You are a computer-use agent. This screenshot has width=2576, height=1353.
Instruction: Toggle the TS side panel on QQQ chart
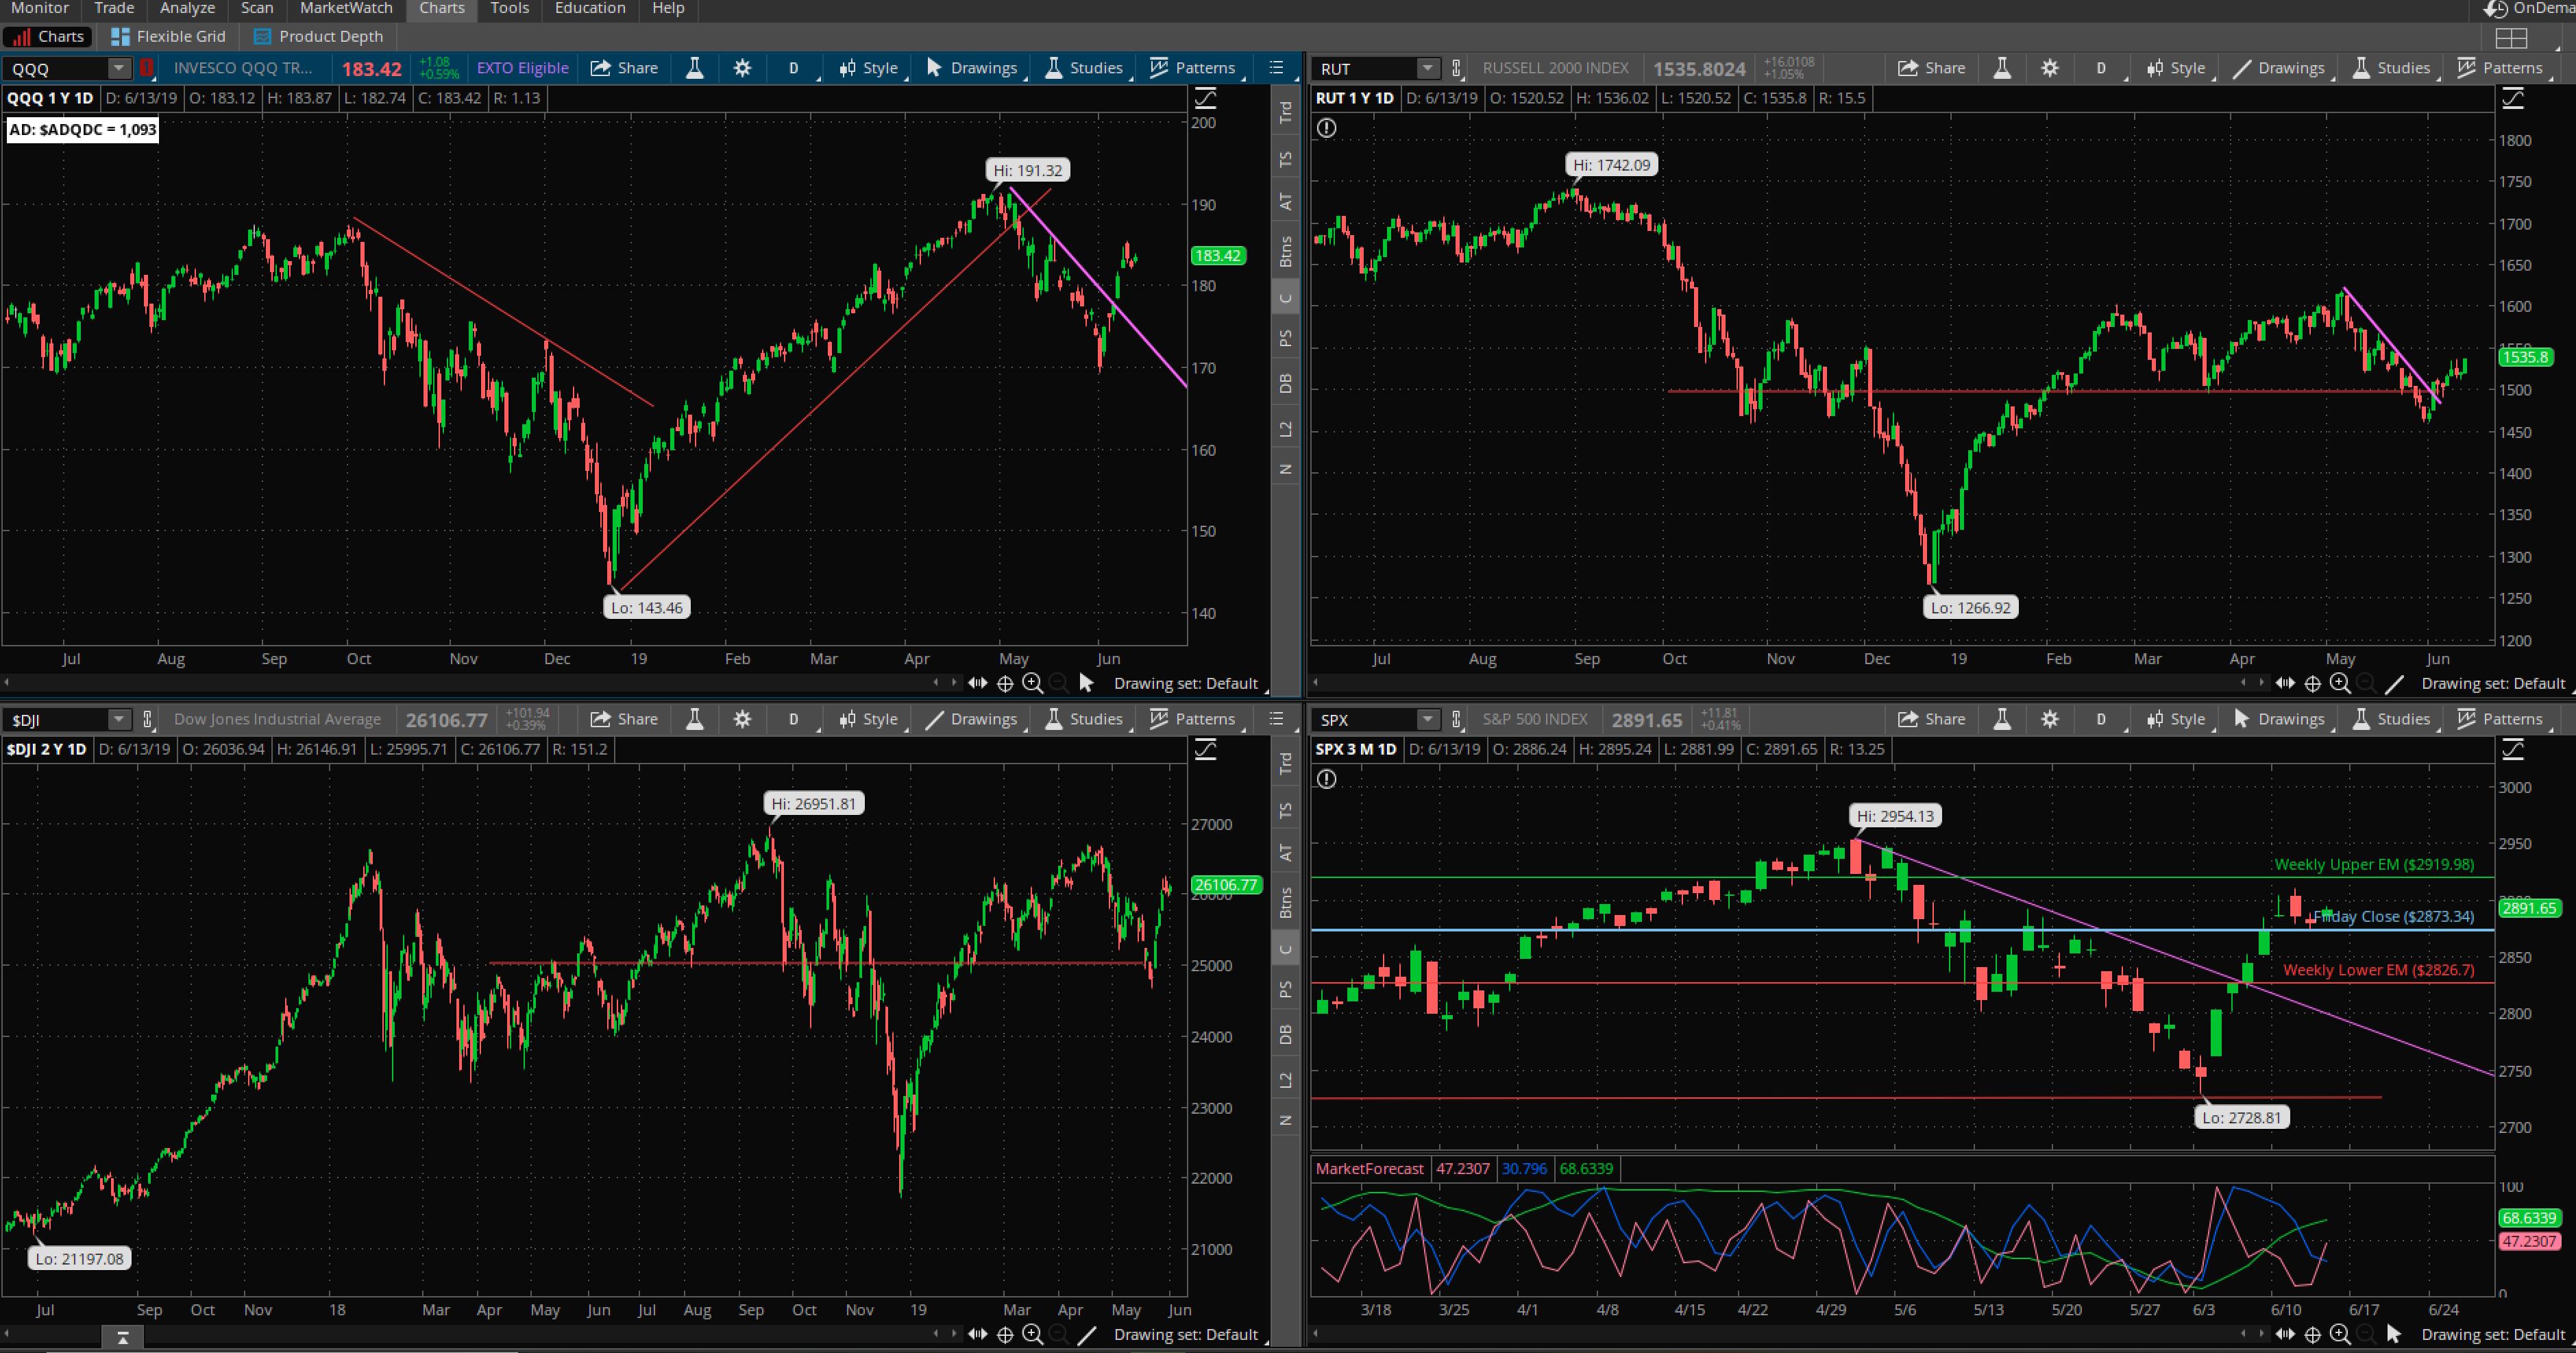click(x=1286, y=158)
